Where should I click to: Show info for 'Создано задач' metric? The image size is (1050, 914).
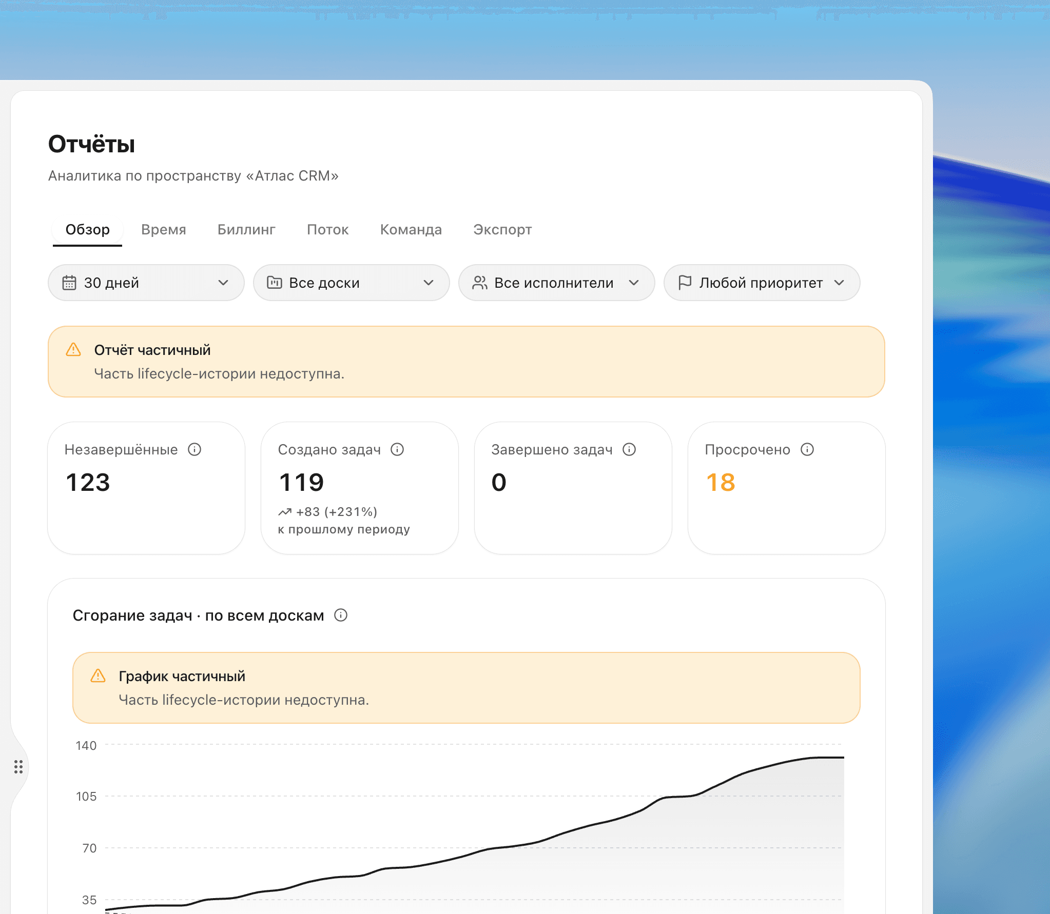397,449
